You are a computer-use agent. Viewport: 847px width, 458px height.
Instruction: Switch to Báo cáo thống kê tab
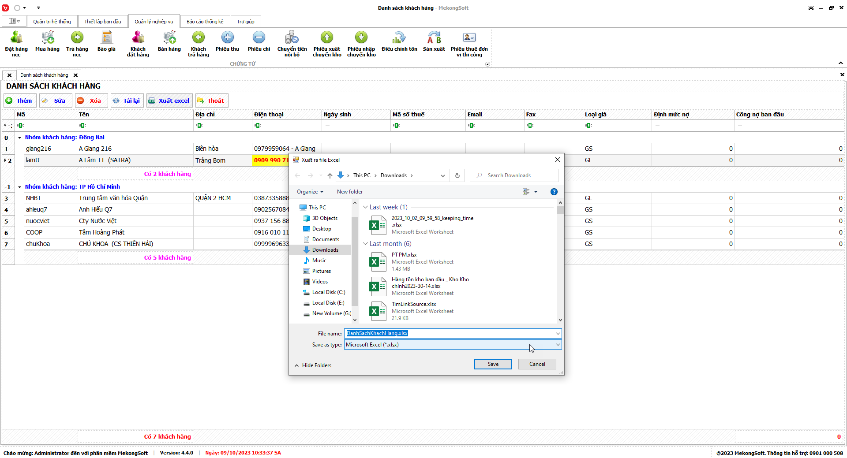click(205, 22)
